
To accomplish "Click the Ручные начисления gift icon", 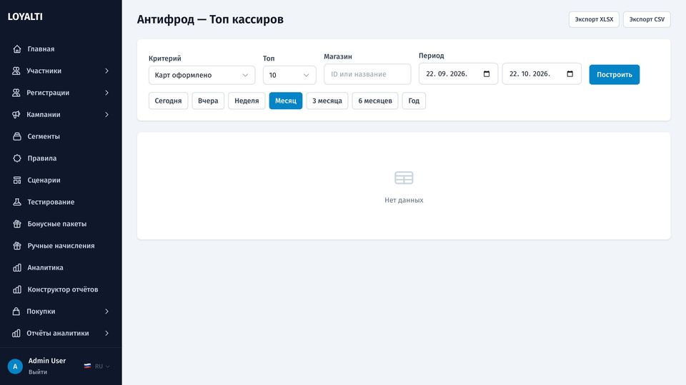I will click(x=17, y=246).
